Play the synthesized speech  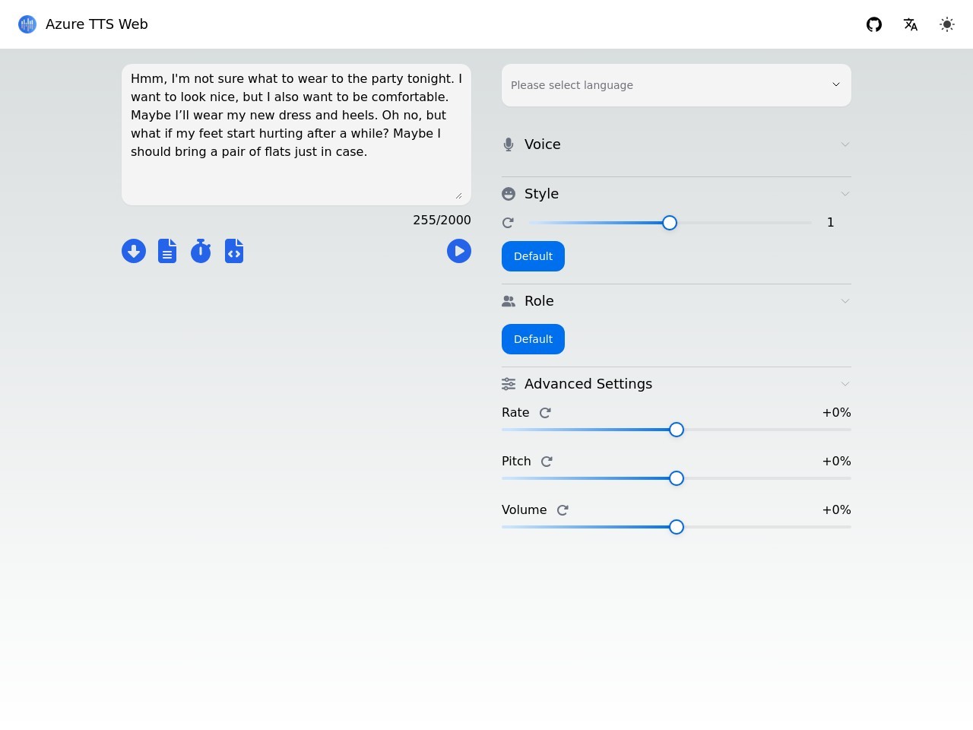click(x=459, y=251)
